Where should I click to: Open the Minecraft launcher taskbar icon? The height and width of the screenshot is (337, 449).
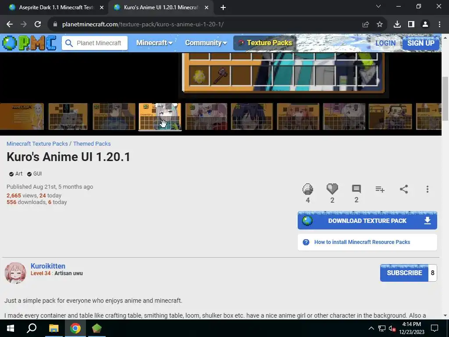click(x=97, y=328)
